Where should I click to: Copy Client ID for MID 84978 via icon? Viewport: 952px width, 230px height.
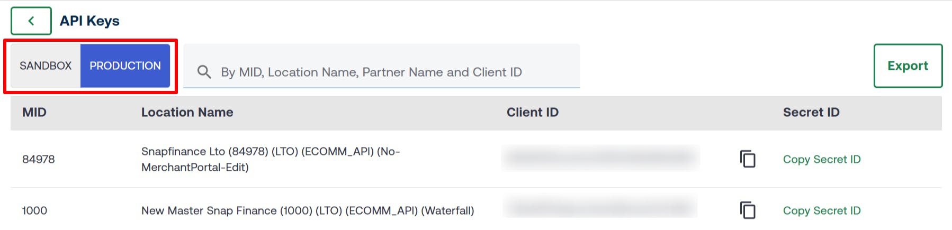click(747, 159)
